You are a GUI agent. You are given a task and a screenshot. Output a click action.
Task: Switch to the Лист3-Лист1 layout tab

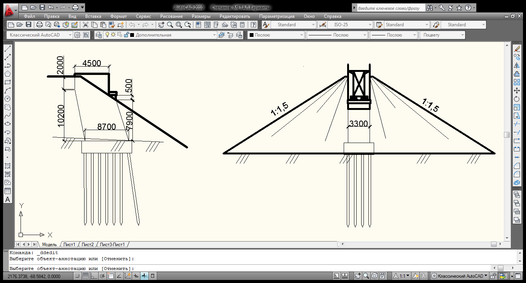(112, 244)
